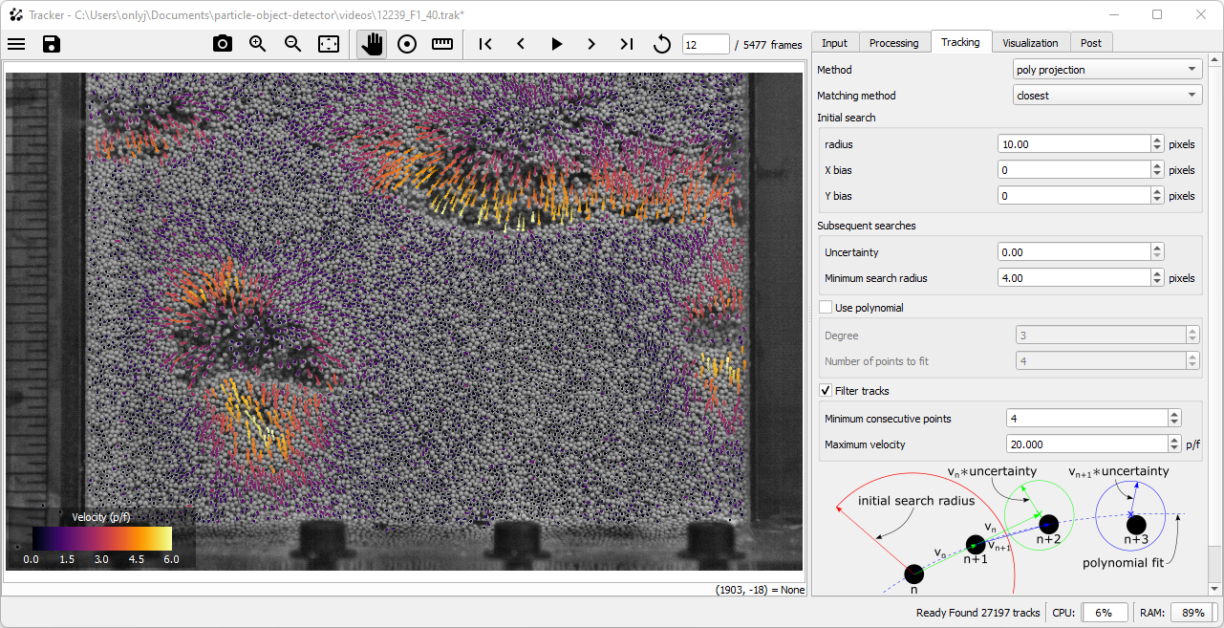The image size is (1224, 628).
Task: Open the Matching method dropdown
Action: click(1106, 96)
